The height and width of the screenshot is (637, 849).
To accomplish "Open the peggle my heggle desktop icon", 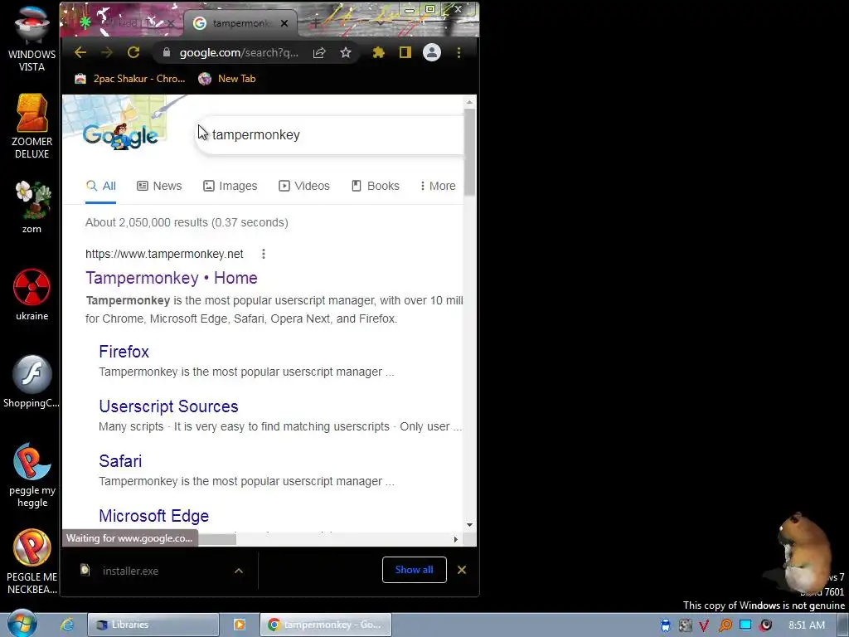I will pyautogui.click(x=32, y=475).
